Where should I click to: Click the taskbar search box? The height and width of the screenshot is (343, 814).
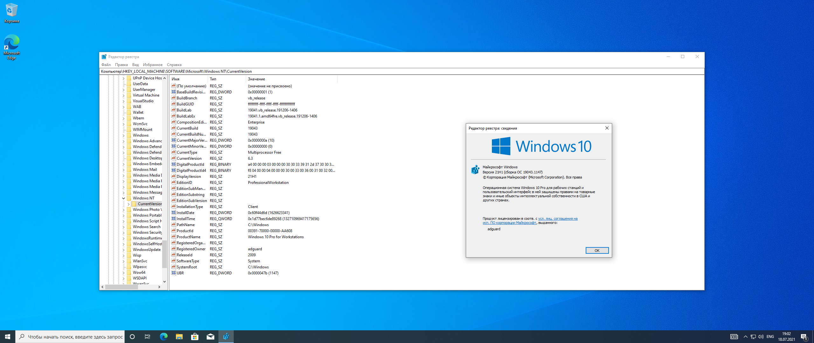coord(70,337)
